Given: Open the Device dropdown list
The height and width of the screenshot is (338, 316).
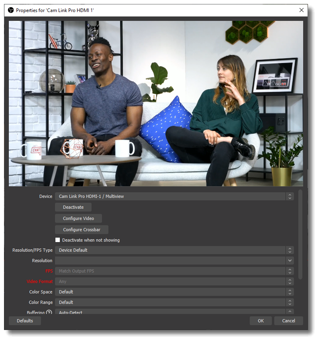Looking at the screenshot, I should coord(174,196).
